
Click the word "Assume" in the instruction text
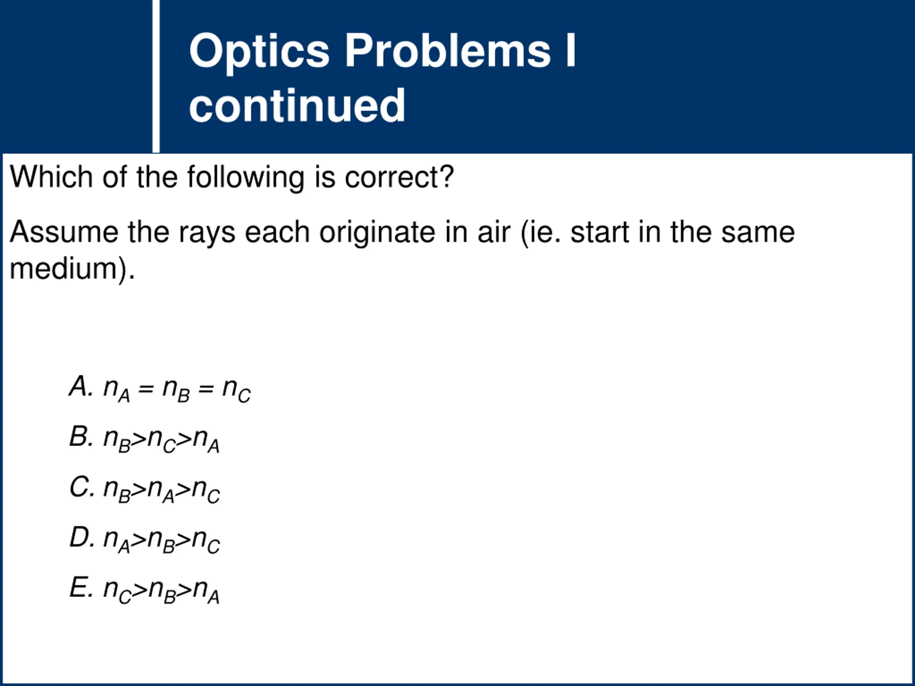[x=64, y=232]
